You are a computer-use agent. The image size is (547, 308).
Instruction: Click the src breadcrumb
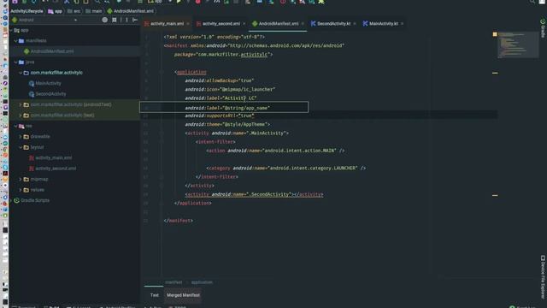(x=74, y=11)
